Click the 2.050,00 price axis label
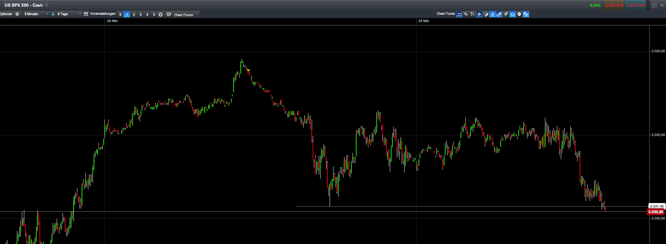The height and width of the screenshot is (244, 666). click(x=658, y=51)
